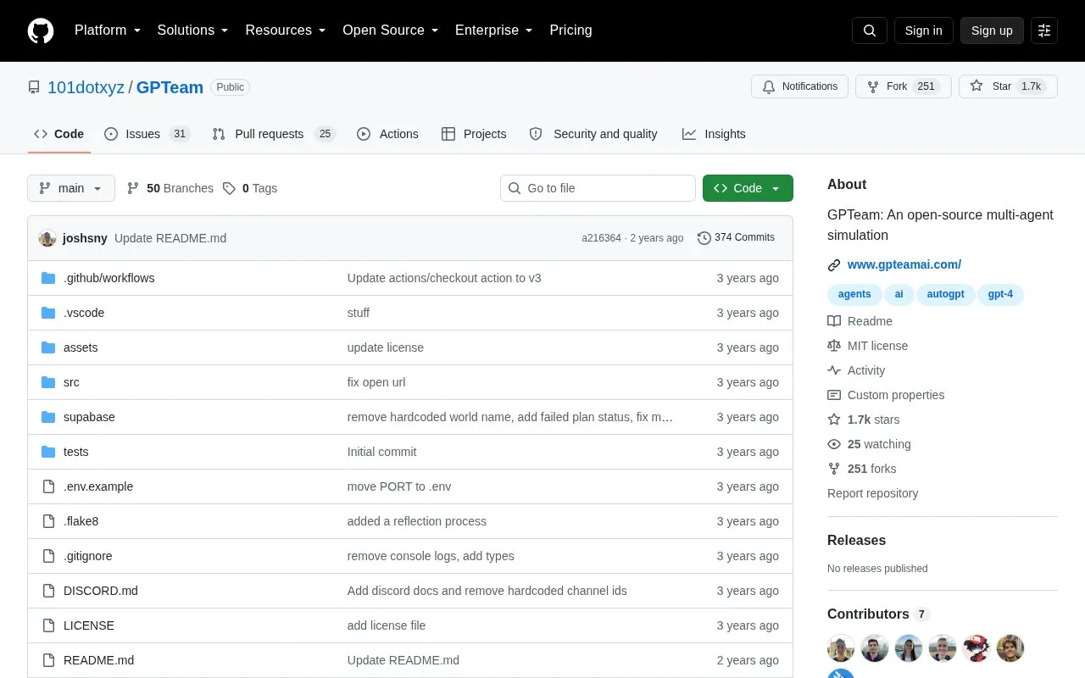The image size is (1085, 678).
Task: Click the GitHub logo in the header
Action: point(41,31)
